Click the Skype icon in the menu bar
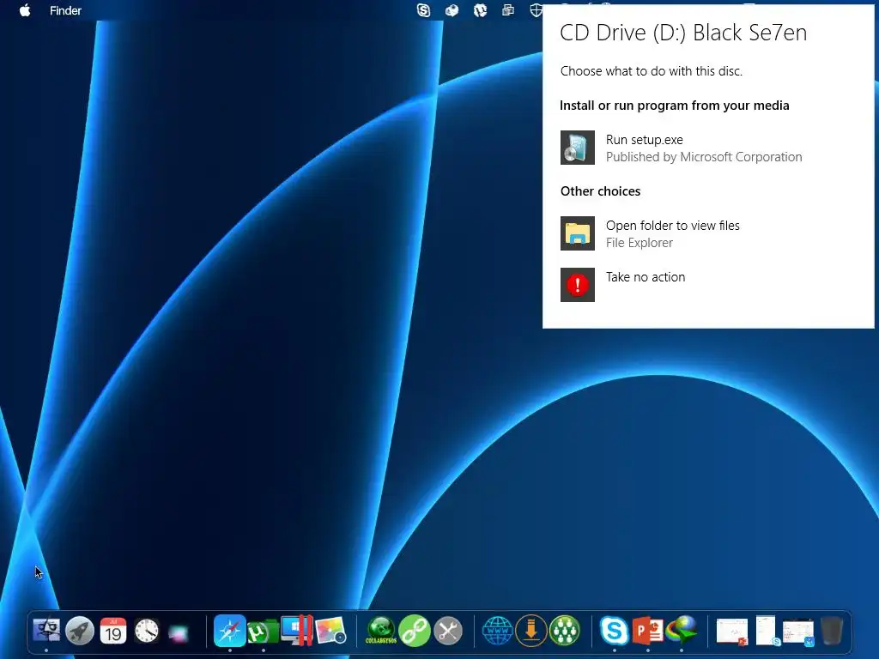 coord(424,10)
